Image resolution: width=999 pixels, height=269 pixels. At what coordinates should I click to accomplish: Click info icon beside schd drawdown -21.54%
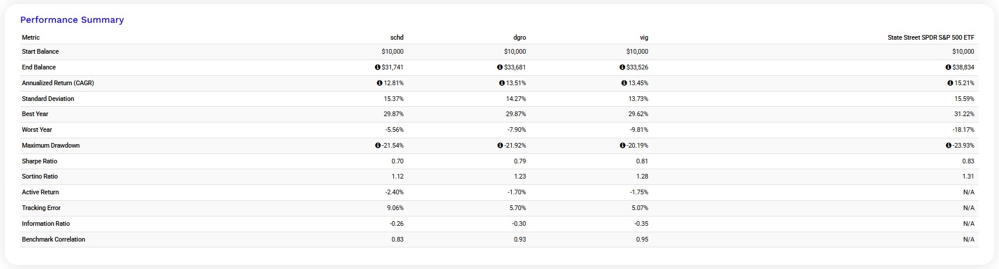[378, 145]
